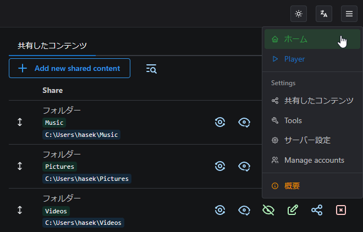Image resolution: width=363 pixels, height=232 pixels.
Task: Delete the Videos shared folder
Action: pyautogui.click(x=341, y=210)
